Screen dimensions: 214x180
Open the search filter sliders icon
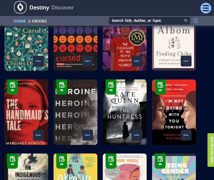pyautogui.click(x=195, y=21)
